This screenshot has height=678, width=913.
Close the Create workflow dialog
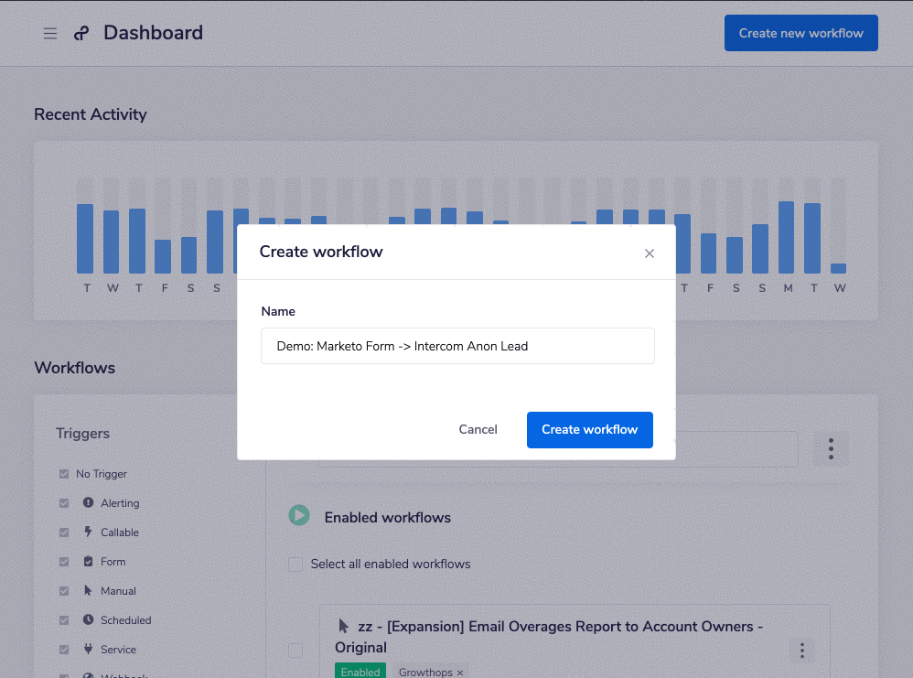pos(650,253)
